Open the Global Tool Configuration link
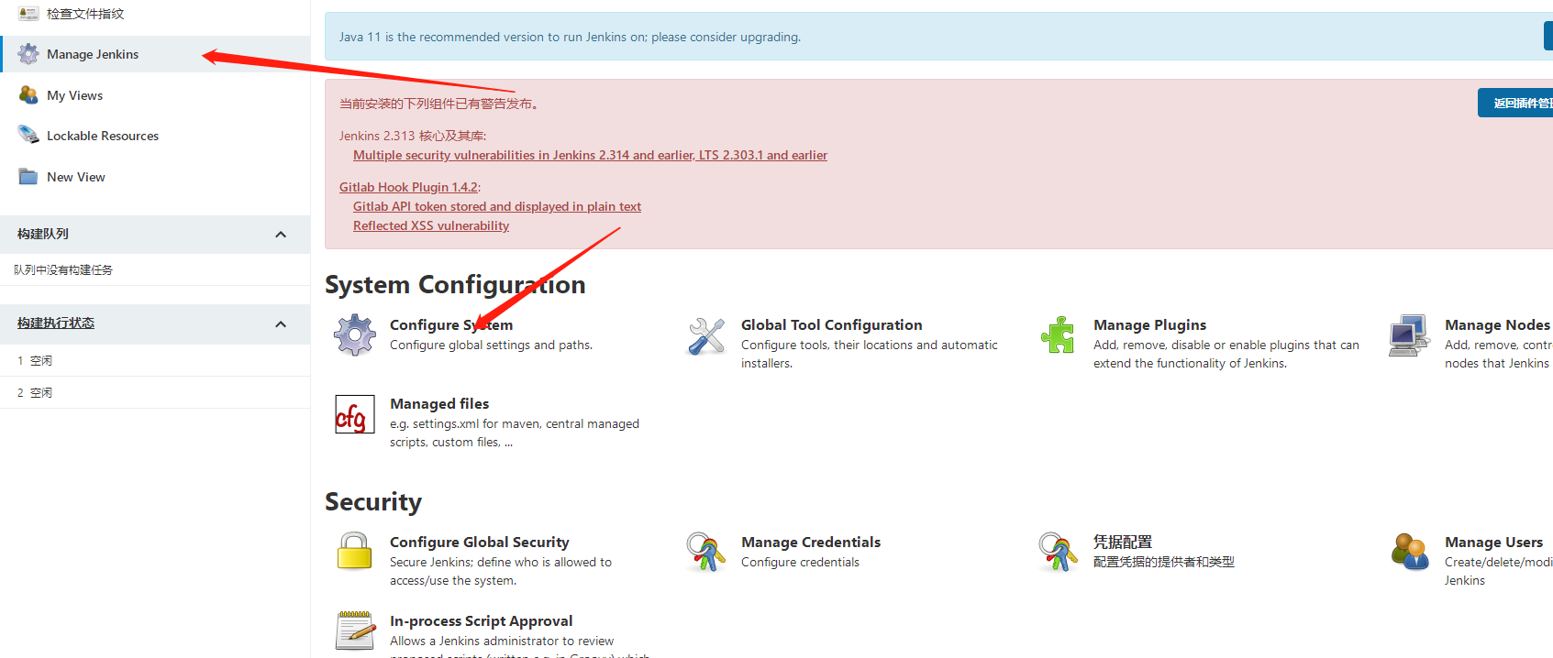1553x658 pixels. 832,324
